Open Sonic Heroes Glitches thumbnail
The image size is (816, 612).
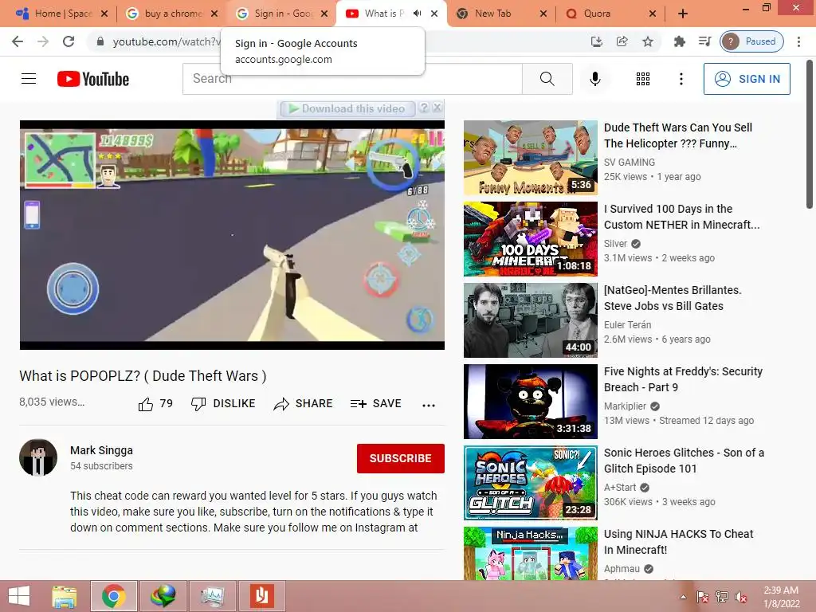click(530, 482)
